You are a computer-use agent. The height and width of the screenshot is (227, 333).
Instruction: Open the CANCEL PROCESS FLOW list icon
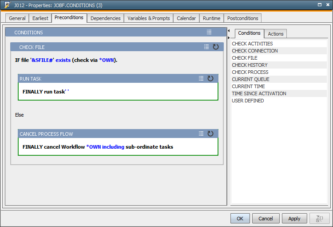[x=201, y=134]
